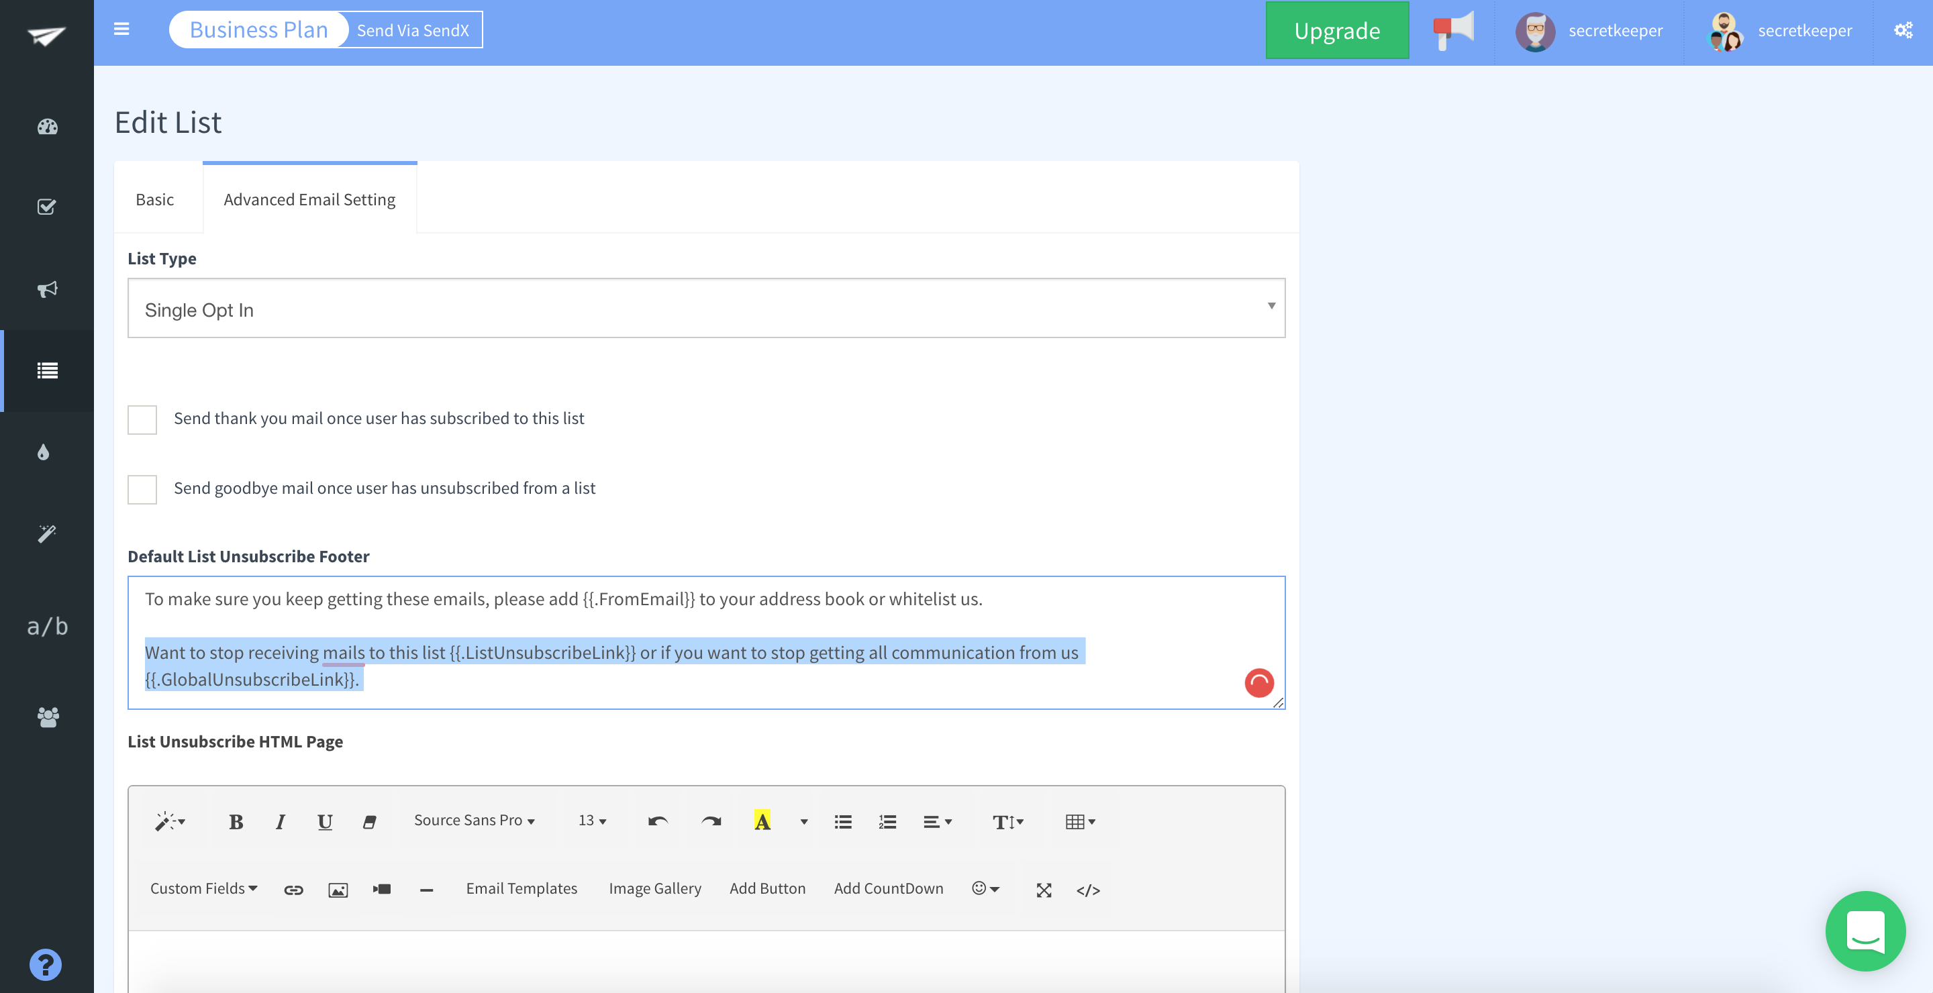Viewport: 1933px width, 993px height.
Task: Toggle the hamburger menu icon
Action: pyautogui.click(x=121, y=30)
